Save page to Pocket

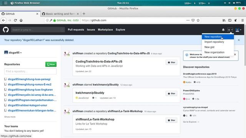click(193, 20)
